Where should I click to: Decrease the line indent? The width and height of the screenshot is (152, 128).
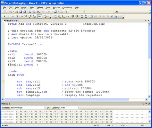coord(73,16)
